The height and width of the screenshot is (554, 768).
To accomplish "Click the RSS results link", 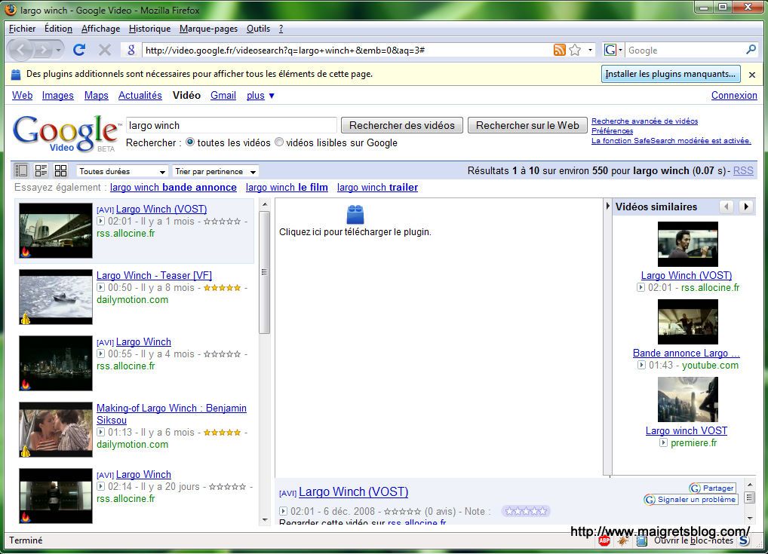I will click(x=743, y=170).
